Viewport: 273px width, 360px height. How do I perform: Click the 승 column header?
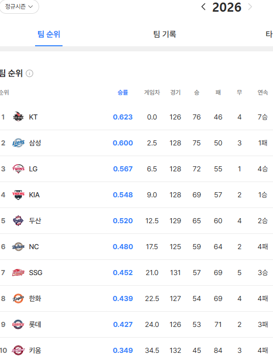197,93
